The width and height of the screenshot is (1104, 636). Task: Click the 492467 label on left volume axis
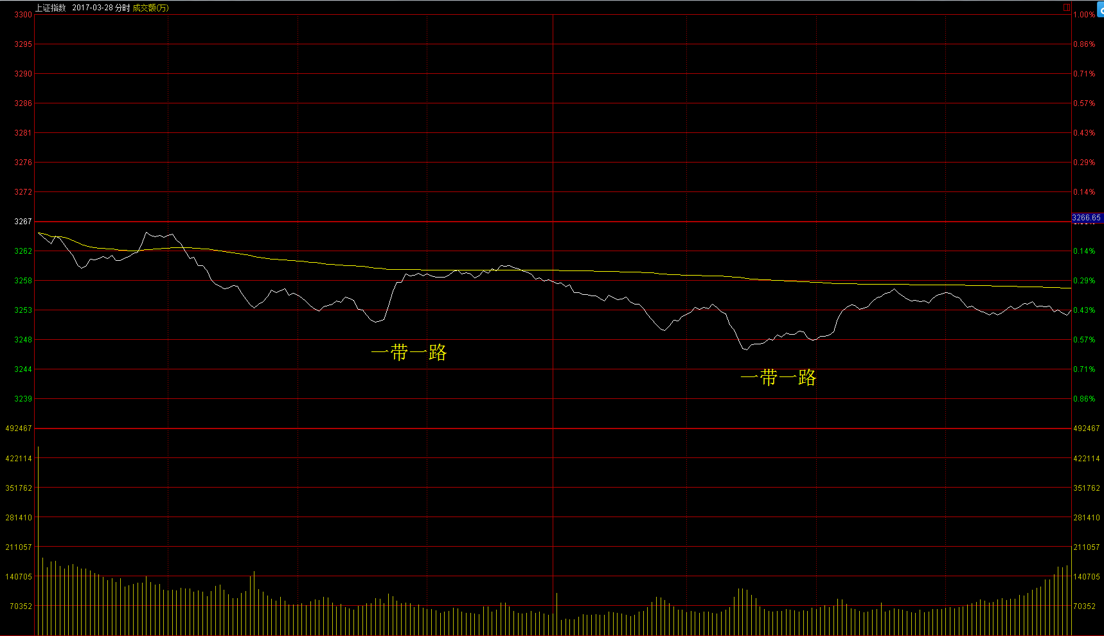[x=19, y=428]
